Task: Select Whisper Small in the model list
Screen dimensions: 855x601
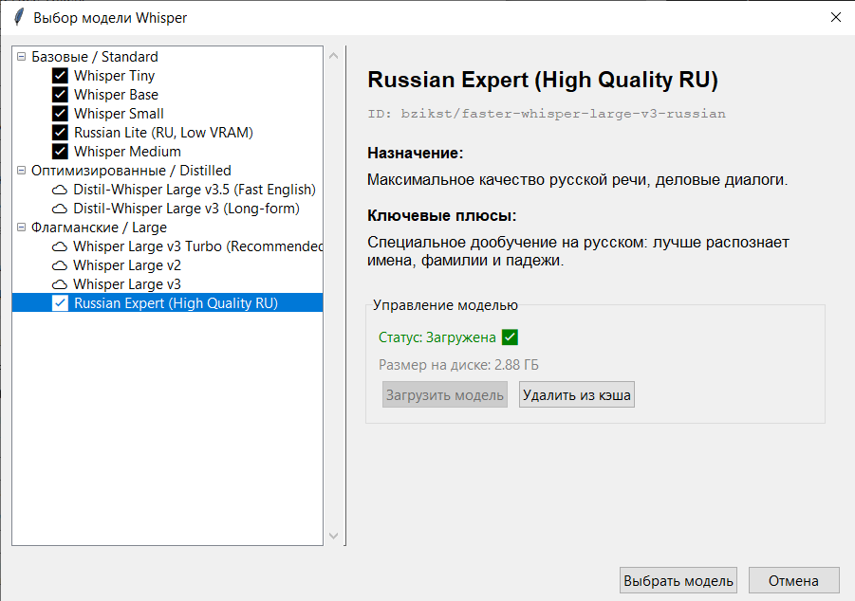Action: [119, 114]
